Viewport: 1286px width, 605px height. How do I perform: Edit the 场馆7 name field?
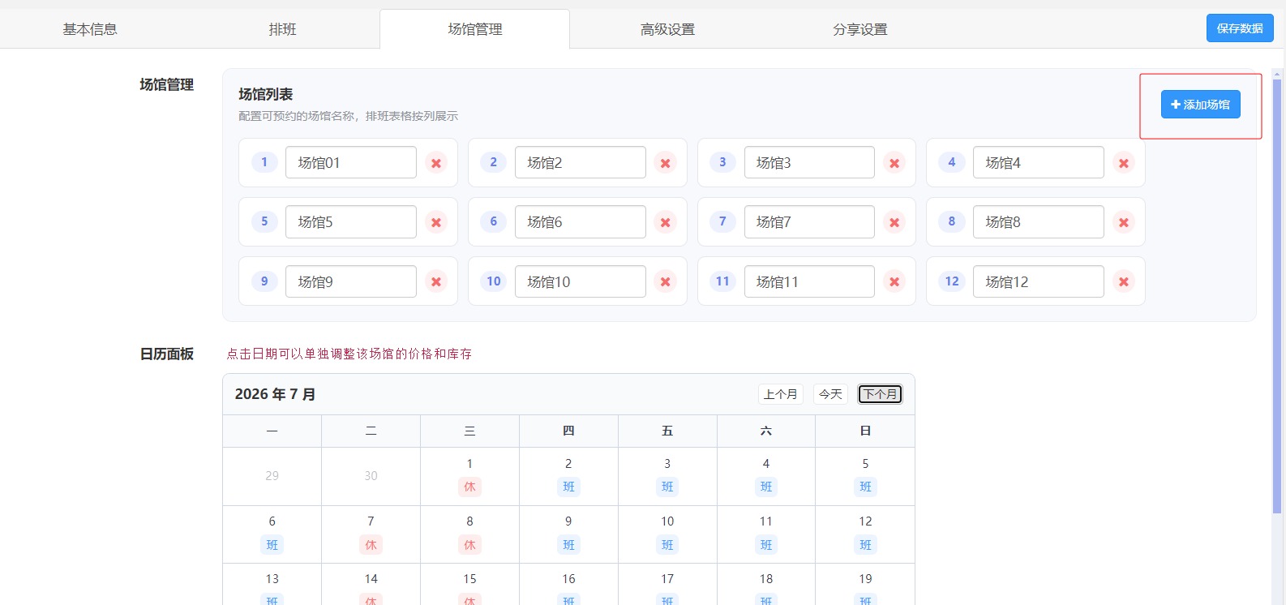pyautogui.click(x=809, y=221)
